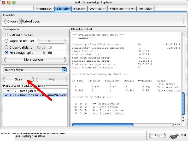
Task: Open the Cluster tab
Action: [x=79, y=9]
